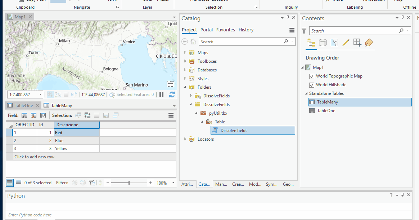Viewport: 419px width, 220px height.
Task: Toggle World Topographic Map layer checkbox
Action: tap(312, 76)
